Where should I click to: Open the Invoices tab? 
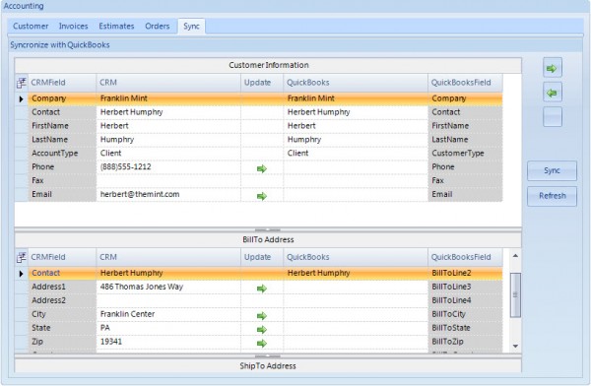[x=73, y=26]
